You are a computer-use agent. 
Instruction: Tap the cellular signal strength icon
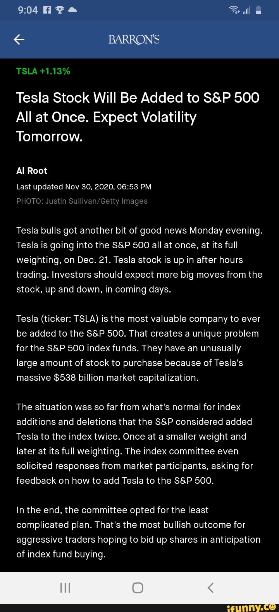point(246,10)
